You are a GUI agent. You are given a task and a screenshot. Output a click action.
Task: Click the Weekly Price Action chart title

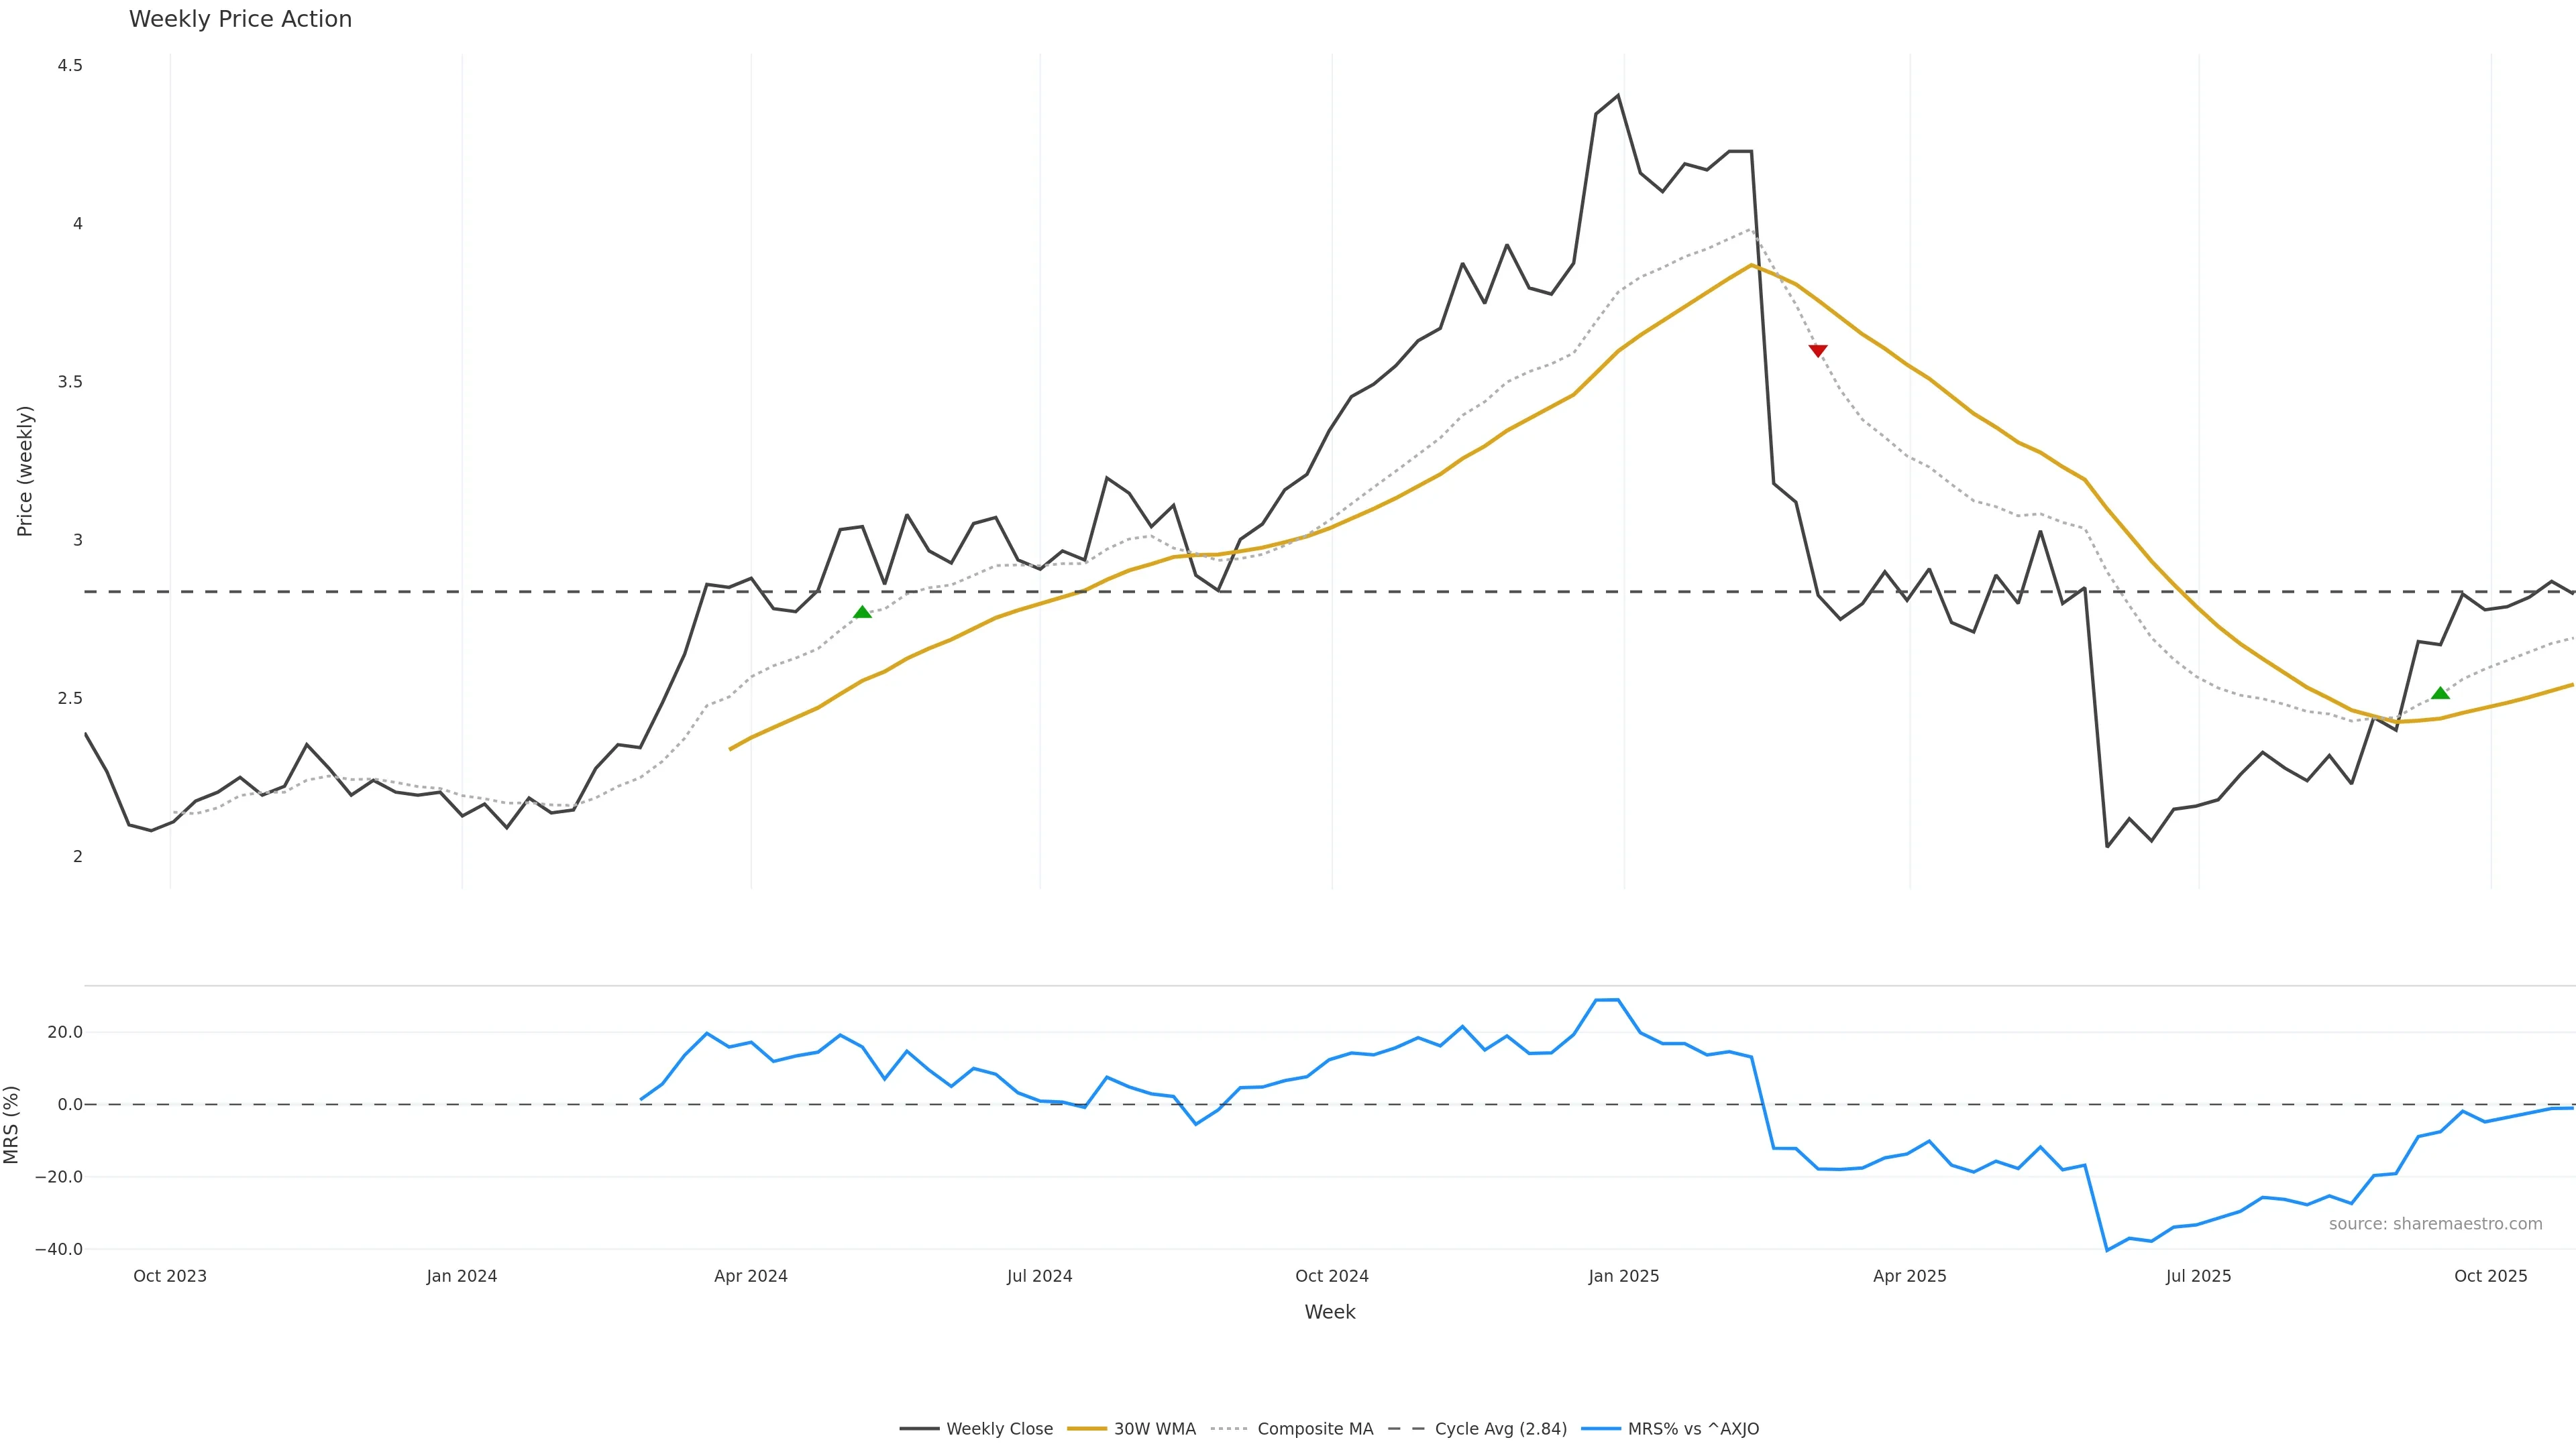coord(240,19)
